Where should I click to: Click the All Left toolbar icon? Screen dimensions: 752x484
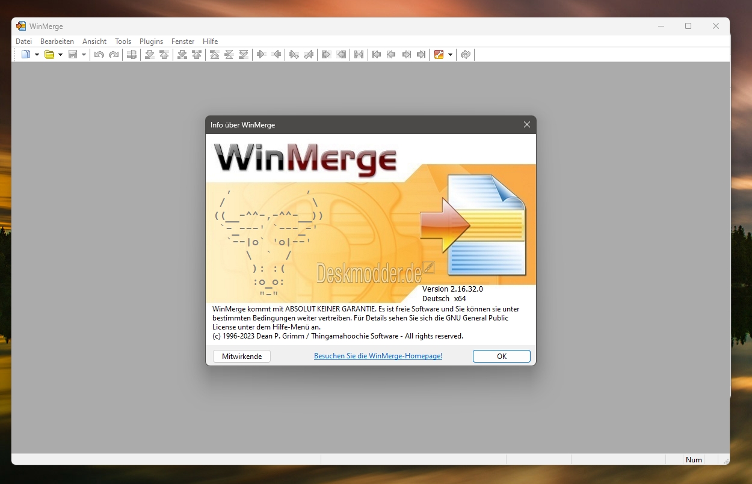pyautogui.click(x=341, y=55)
